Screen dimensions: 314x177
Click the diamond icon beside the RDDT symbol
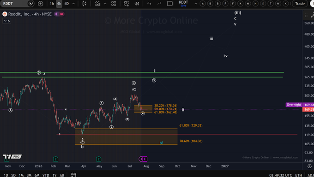pos(30,4)
